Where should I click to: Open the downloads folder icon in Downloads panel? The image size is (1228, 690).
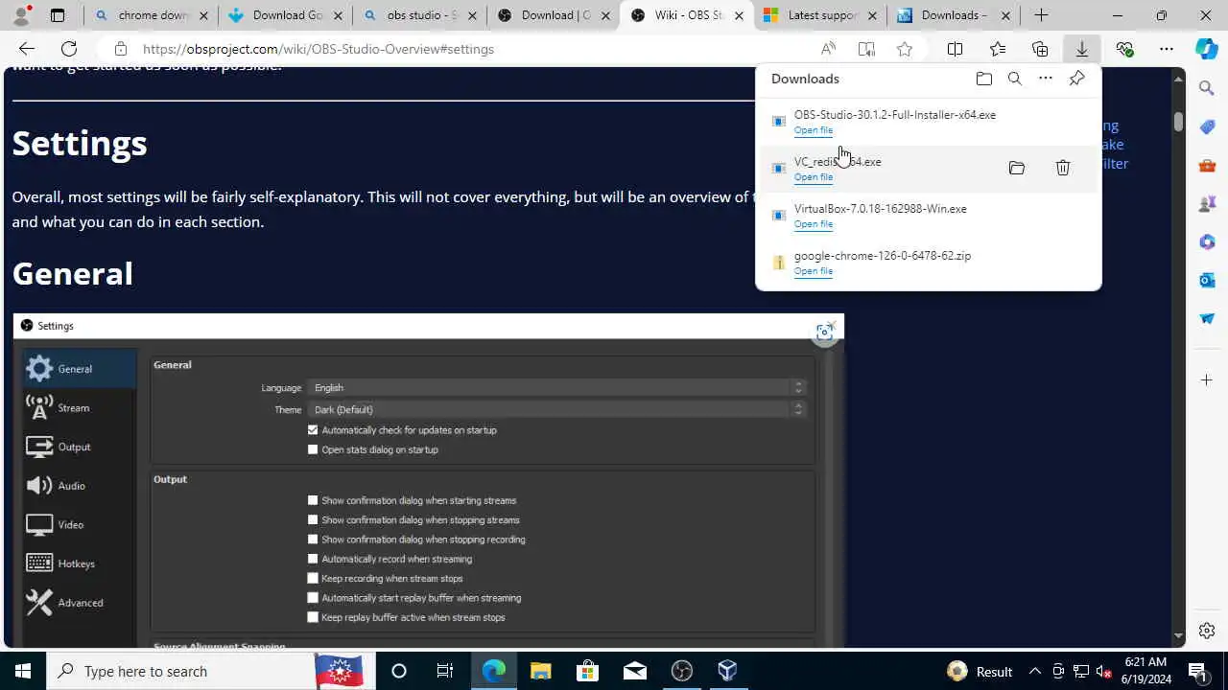pyautogui.click(x=983, y=79)
